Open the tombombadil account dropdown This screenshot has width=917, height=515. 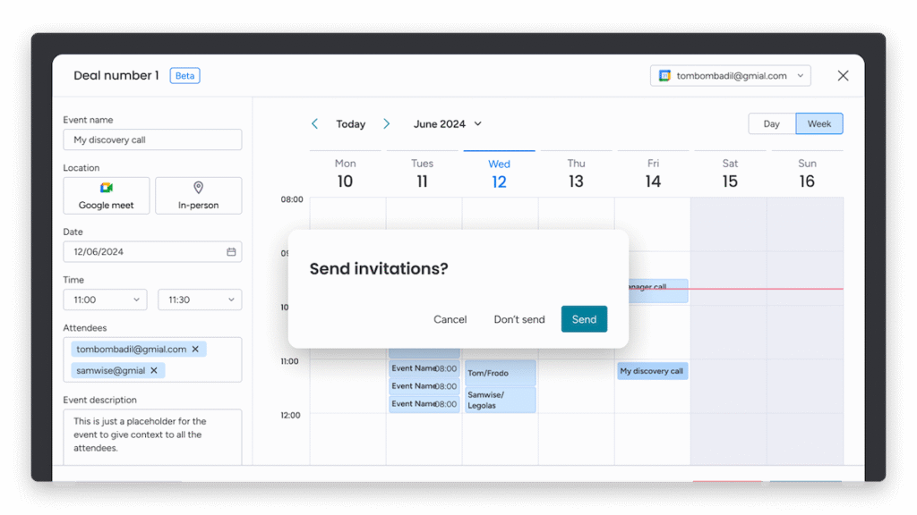[x=730, y=76]
